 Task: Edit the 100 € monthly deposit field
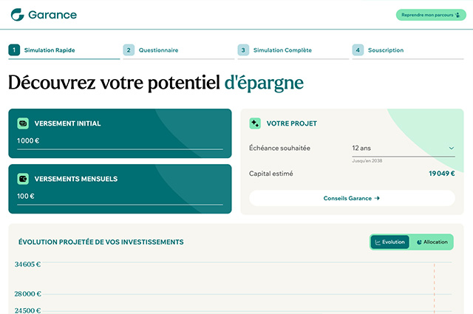[x=120, y=197]
